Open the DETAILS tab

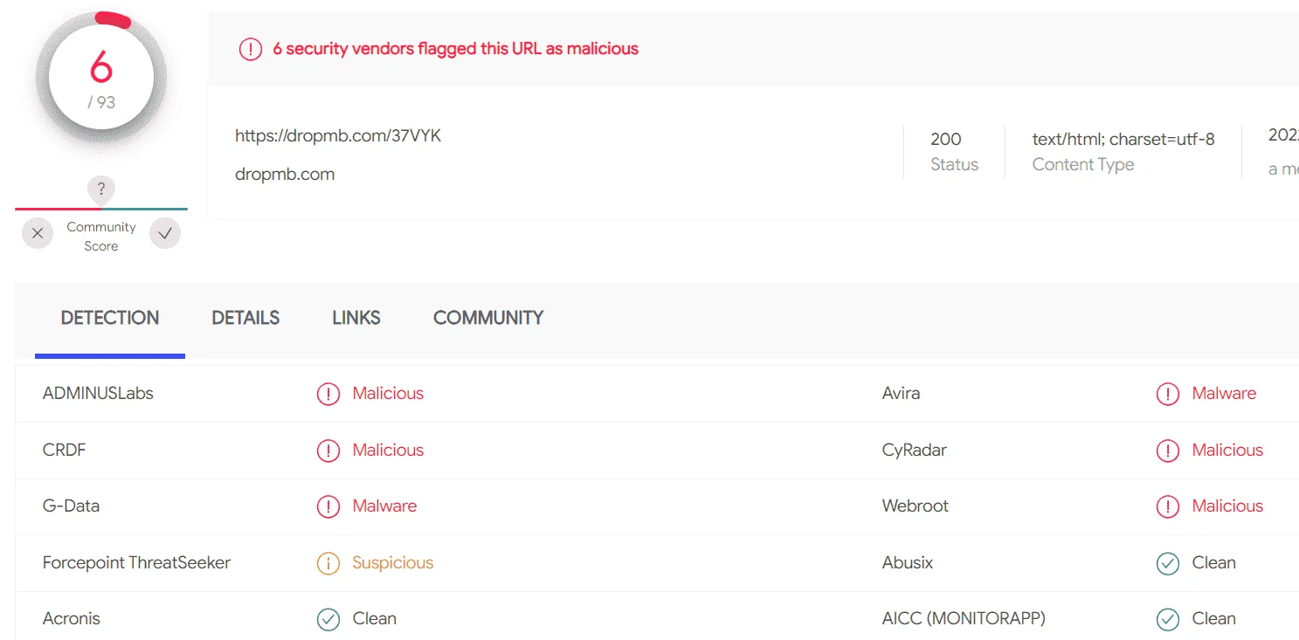click(x=245, y=318)
